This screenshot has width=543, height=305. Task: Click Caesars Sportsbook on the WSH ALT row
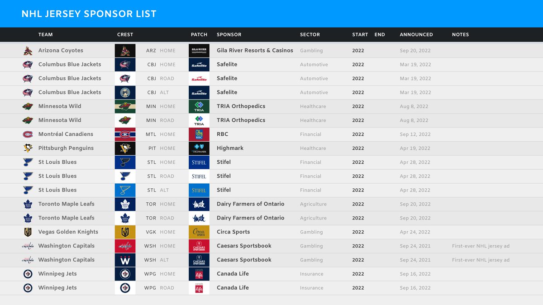click(x=244, y=260)
